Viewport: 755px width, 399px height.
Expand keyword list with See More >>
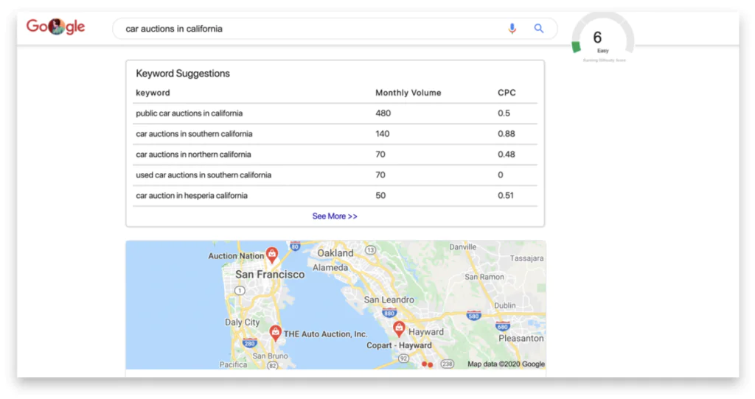tap(335, 216)
